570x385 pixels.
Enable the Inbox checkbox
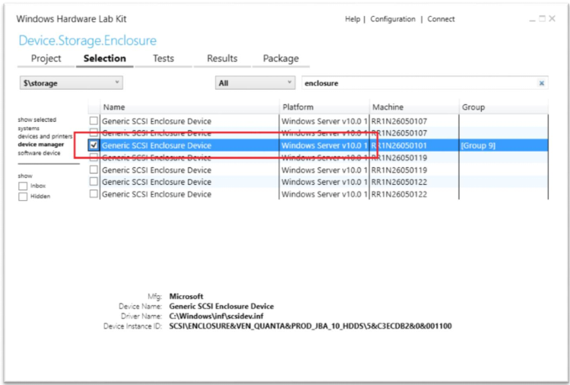click(23, 186)
